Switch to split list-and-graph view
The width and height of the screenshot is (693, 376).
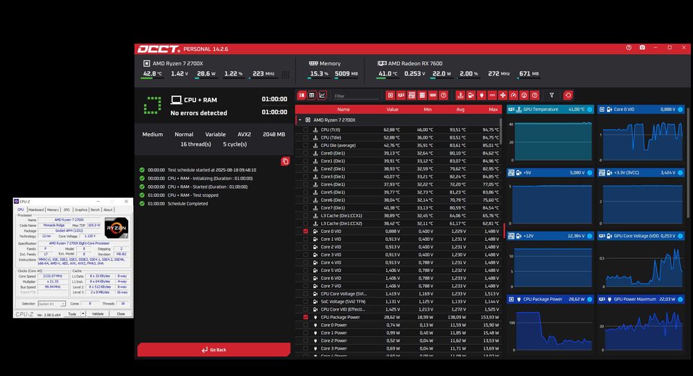click(x=302, y=95)
